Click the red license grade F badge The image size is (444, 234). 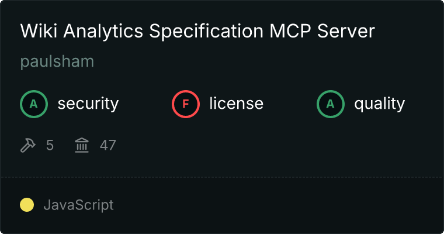tap(186, 104)
